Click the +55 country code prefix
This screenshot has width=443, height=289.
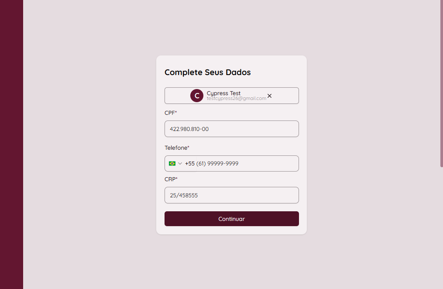pyautogui.click(x=190, y=163)
